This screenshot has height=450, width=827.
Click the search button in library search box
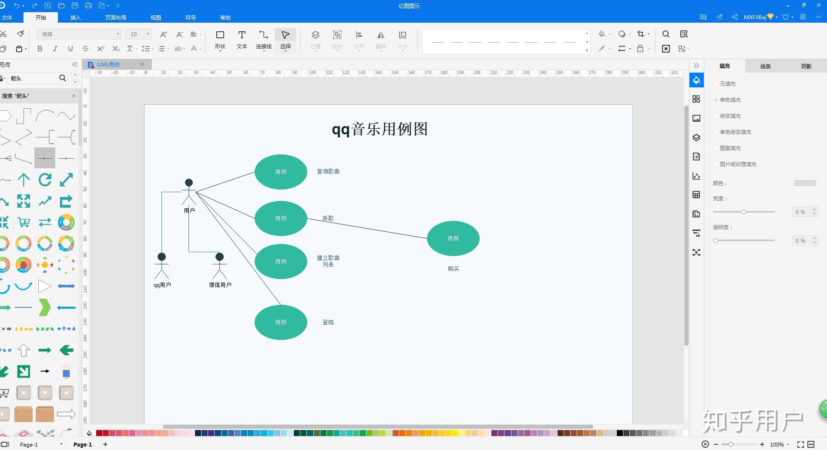pos(63,78)
